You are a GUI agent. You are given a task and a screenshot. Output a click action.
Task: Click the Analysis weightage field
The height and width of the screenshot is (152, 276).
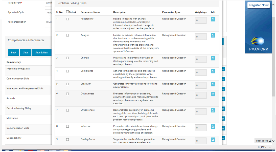(x=200, y=37)
